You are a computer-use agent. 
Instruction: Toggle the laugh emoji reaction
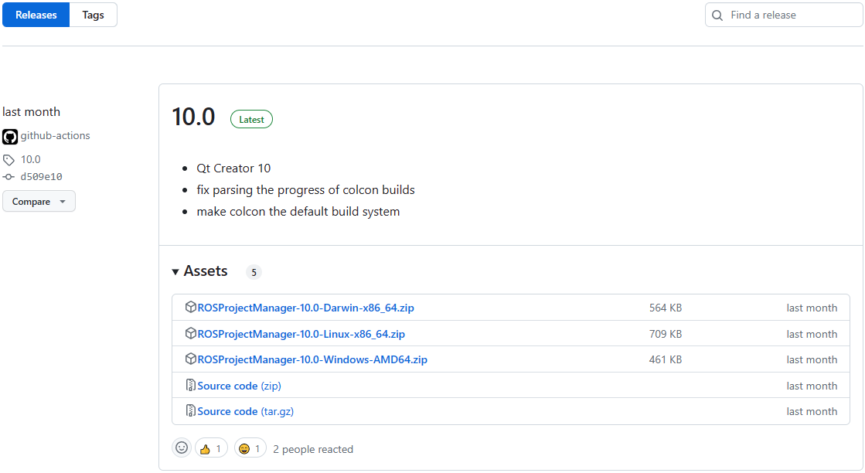click(x=250, y=449)
